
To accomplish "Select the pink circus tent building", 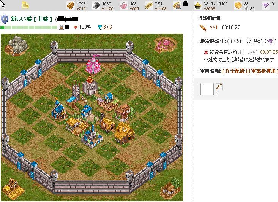I will pos(93,65).
